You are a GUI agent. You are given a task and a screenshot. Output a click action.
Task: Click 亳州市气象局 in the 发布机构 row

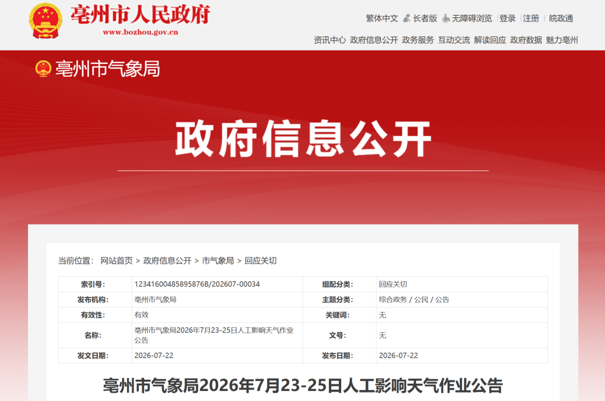coord(155,300)
